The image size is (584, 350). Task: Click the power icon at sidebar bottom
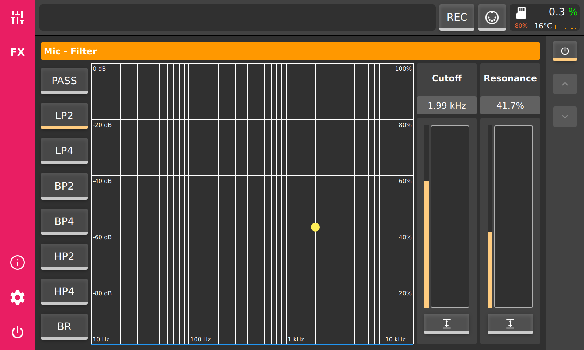click(18, 332)
